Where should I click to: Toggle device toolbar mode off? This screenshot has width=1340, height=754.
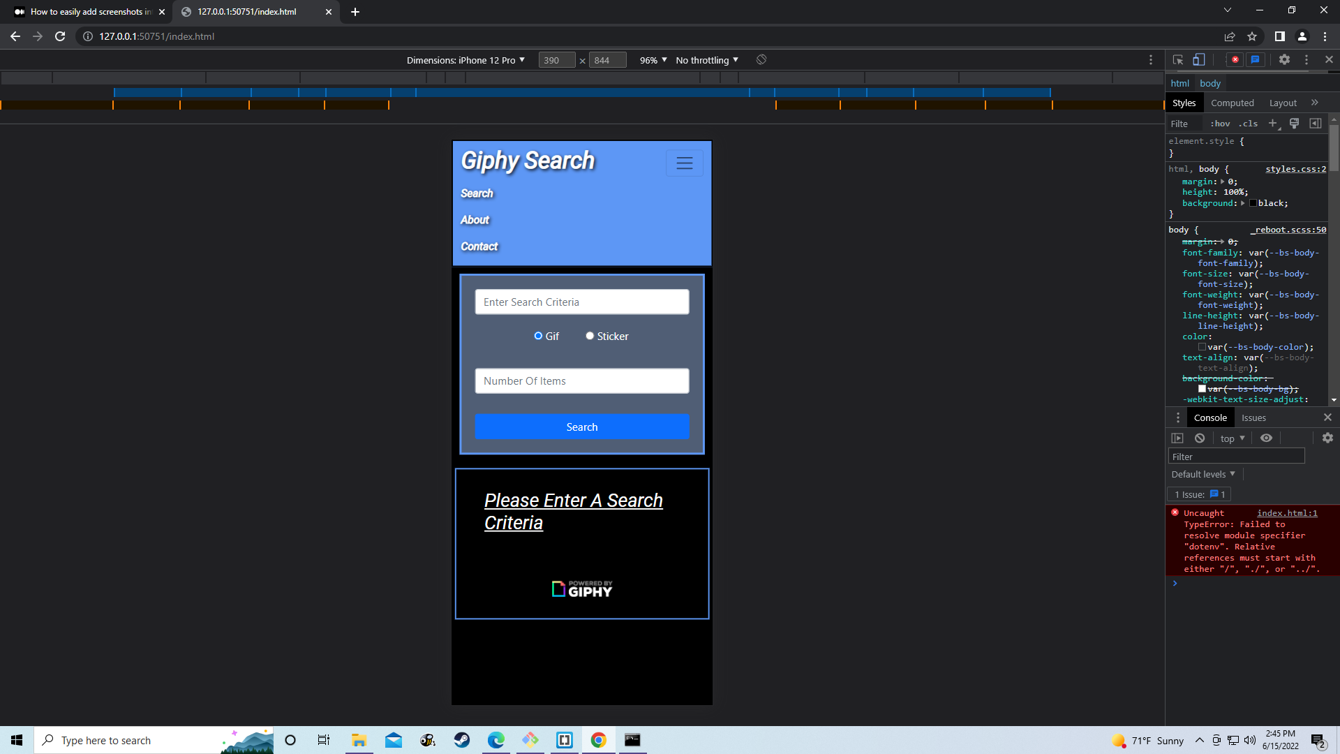(1199, 60)
